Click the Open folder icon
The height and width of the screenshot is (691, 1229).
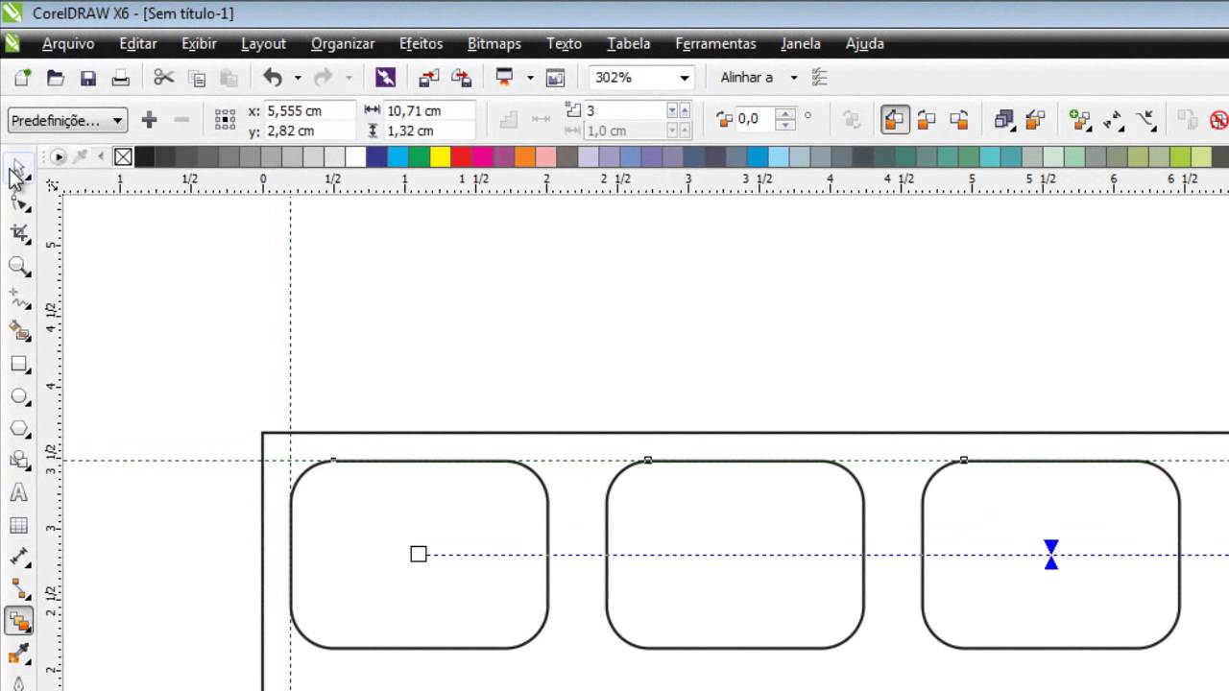click(56, 78)
